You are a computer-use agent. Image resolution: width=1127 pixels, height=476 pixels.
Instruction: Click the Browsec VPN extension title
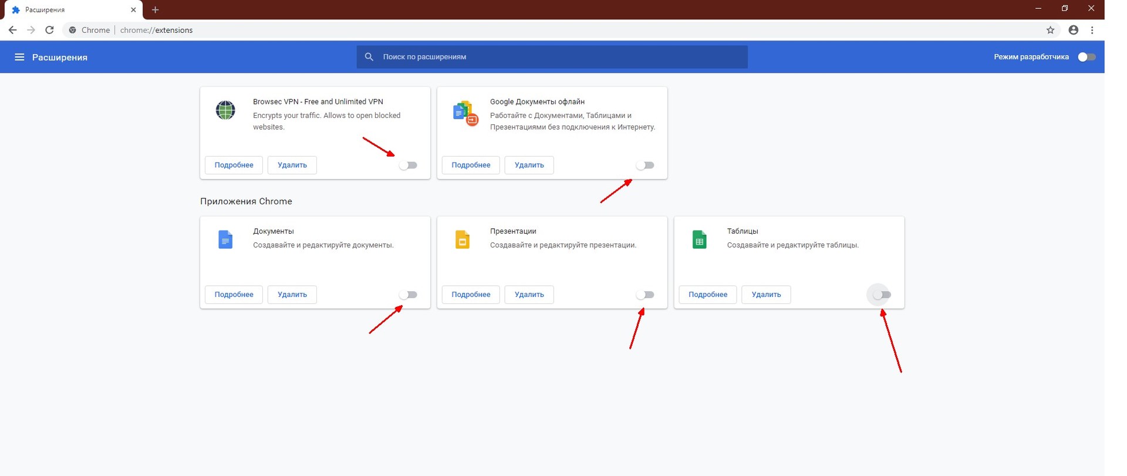tap(318, 102)
